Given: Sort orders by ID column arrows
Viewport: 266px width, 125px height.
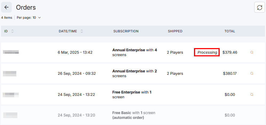Looking at the screenshot, I should (x=13, y=31).
